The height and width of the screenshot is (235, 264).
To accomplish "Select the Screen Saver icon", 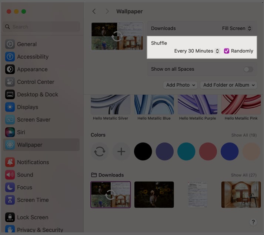I will [x=10, y=120].
